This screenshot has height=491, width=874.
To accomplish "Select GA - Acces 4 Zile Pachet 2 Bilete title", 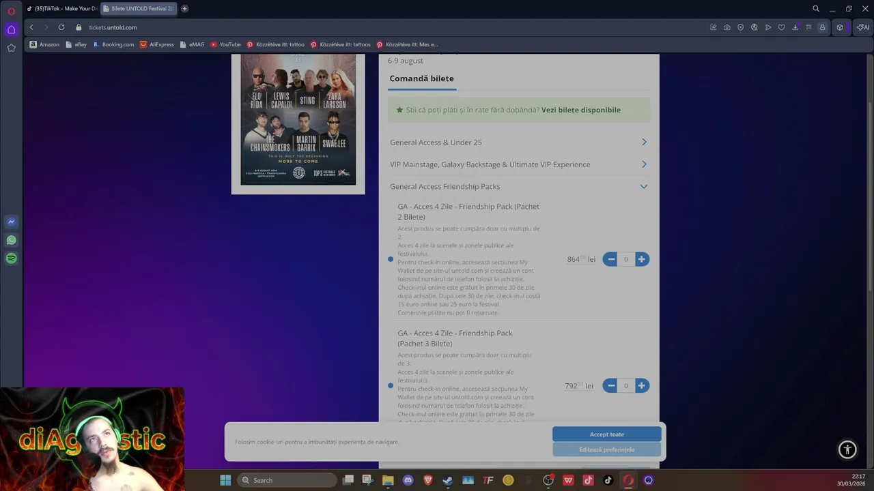I will (468, 211).
